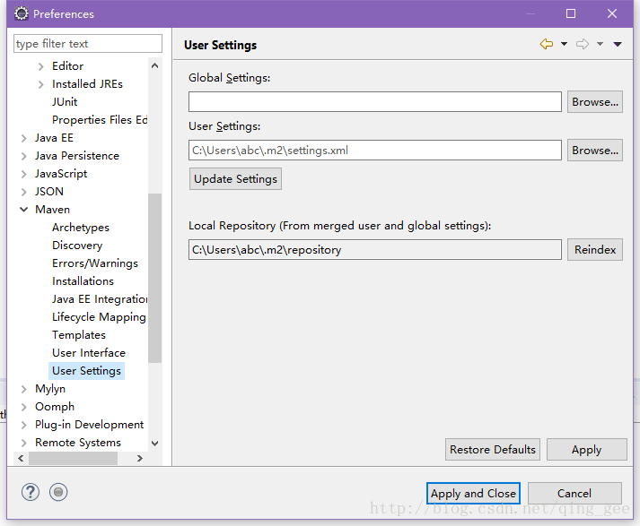Click the Local Repository path field
Screen dimensions: 640x526
pyautogui.click(x=374, y=249)
